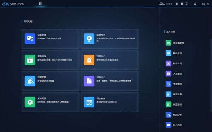Viewport: 212px width, 132px height.
Task: Select 体温检测 temperature detection
Action: [174, 94]
